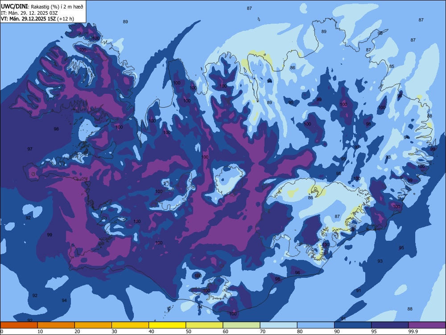Click the purple above-99.9 legend swatch
The image size is (446, 335).
(x=427, y=325)
